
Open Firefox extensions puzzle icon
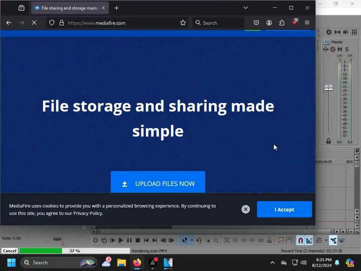coord(282,23)
